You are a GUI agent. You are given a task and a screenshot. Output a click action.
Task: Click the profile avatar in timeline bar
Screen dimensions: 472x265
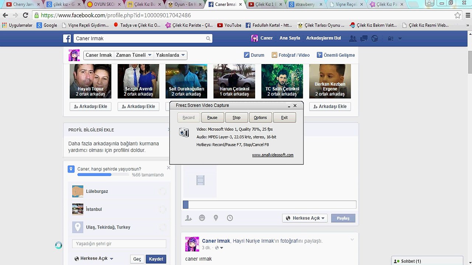74,55
